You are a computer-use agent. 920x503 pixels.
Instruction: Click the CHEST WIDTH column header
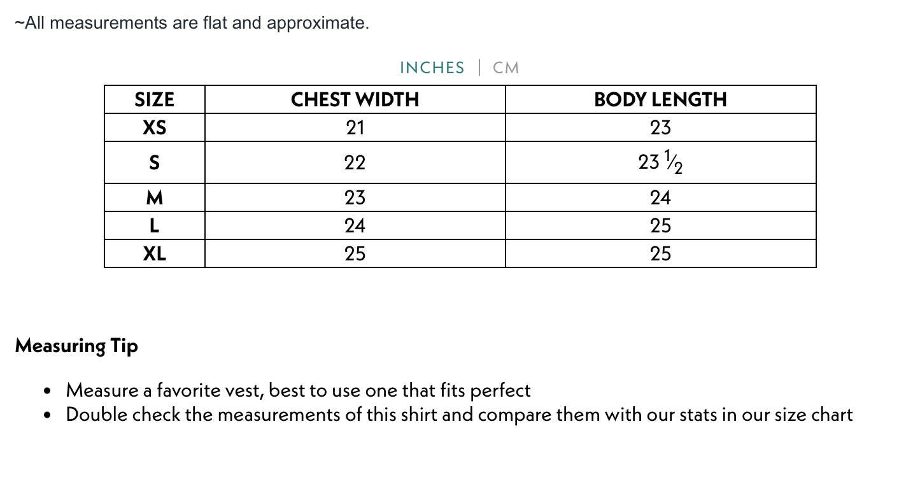coord(355,100)
